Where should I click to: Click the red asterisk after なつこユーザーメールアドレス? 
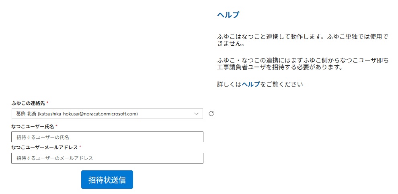coord(80,148)
